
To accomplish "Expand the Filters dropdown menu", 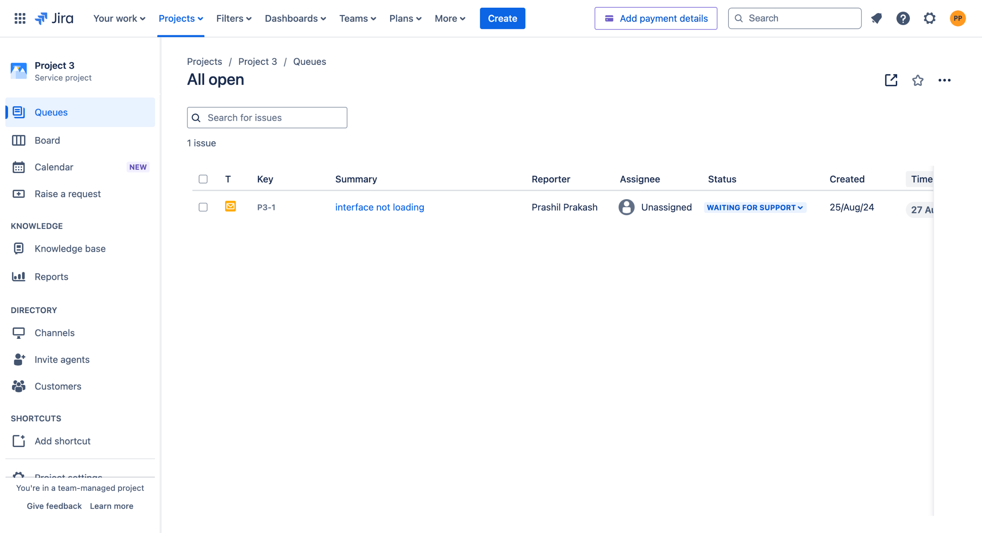I will (234, 18).
